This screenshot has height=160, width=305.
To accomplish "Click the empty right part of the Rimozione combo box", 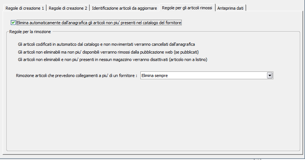I will 231,76.
